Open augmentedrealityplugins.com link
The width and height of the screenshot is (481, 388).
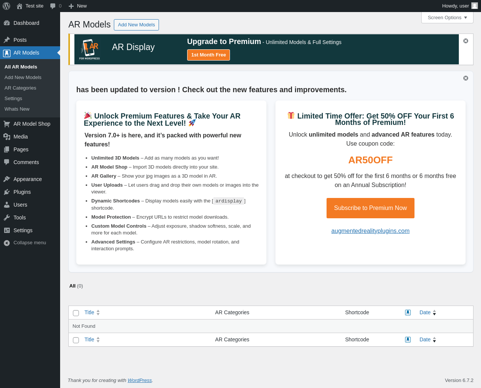[x=371, y=231]
